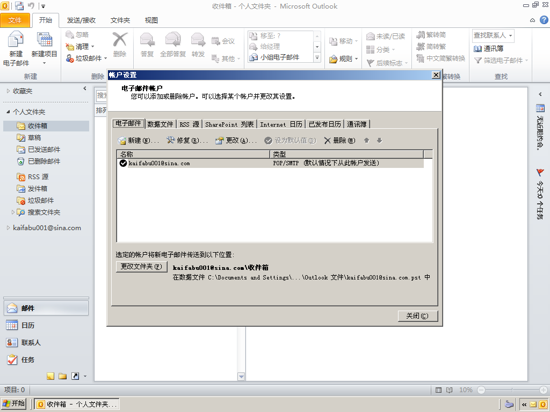The height and width of the screenshot is (412, 550).
Task: Click the zoom out minus button
Action: (x=481, y=390)
